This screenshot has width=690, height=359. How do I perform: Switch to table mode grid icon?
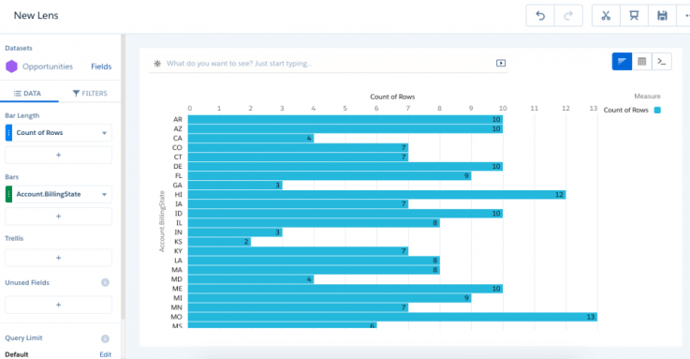642,61
